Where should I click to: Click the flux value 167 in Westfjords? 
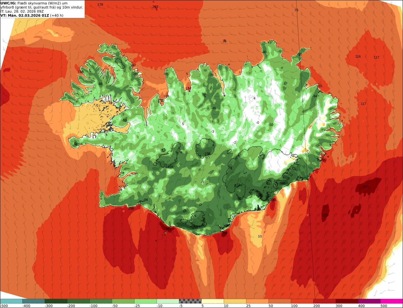(x=133, y=65)
